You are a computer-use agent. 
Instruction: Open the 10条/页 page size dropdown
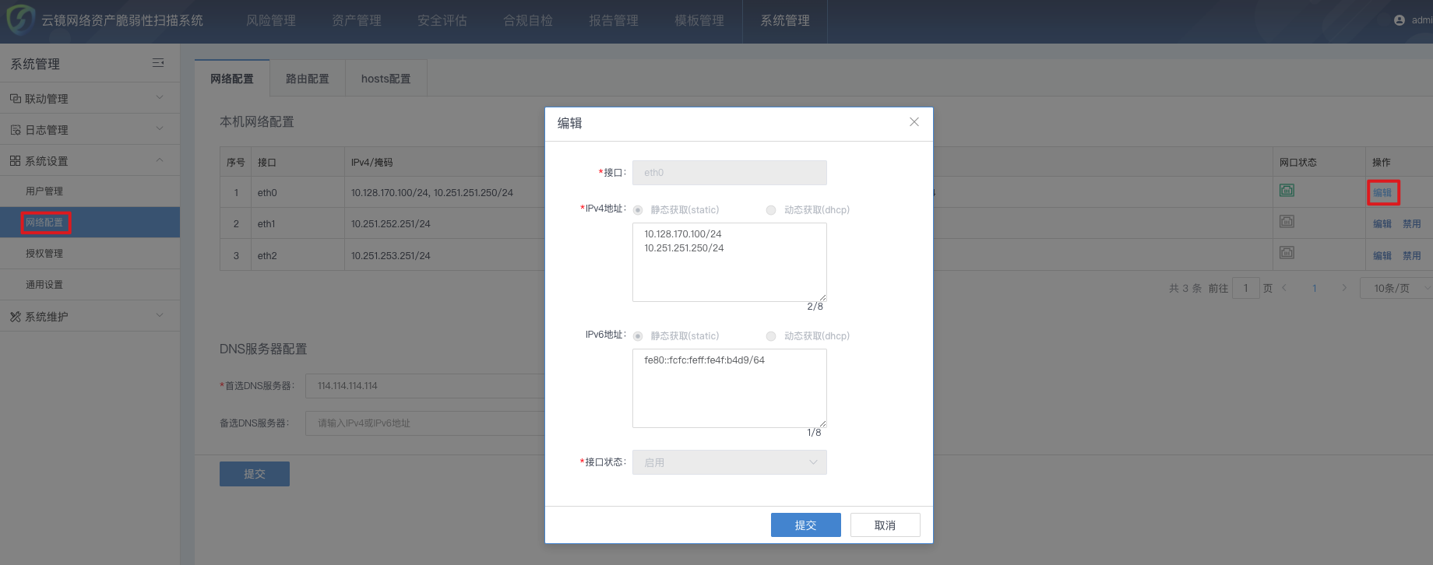[x=1396, y=288]
